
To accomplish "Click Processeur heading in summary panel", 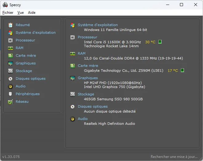I will click(x=87, y=37).
